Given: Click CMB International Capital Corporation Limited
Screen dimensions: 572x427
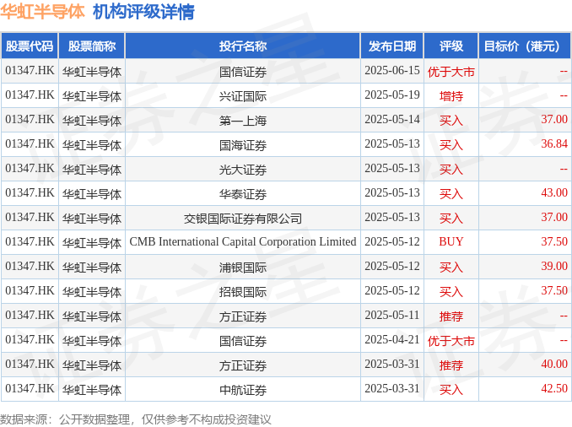Looking at the screenshot, I should [243, 242].
